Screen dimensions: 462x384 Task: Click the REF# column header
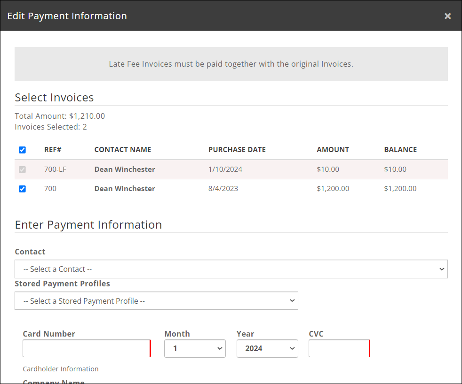[x=53, y=150]
